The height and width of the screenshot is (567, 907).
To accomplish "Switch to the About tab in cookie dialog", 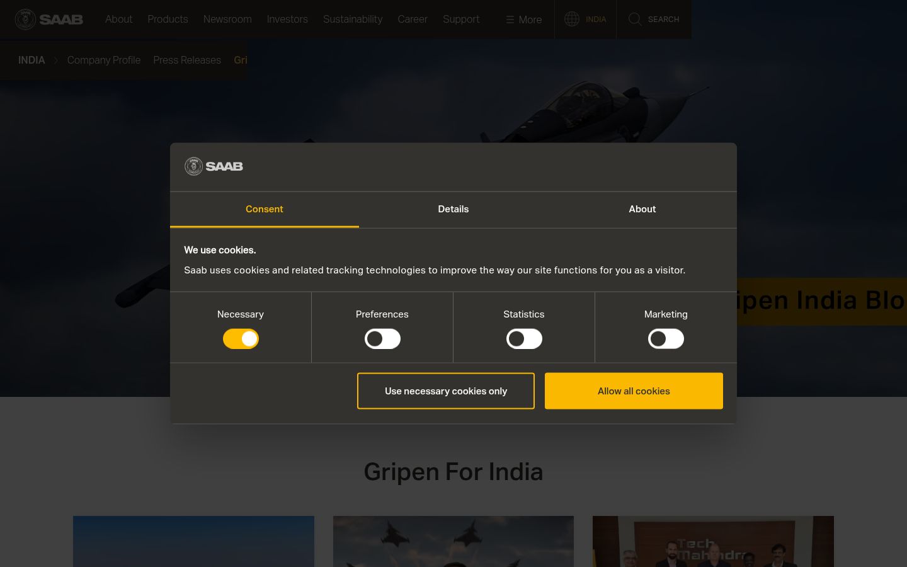I will coord(642,209).
